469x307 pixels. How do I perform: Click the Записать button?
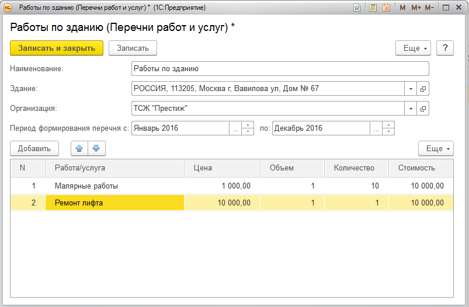(x=133, y=48)
